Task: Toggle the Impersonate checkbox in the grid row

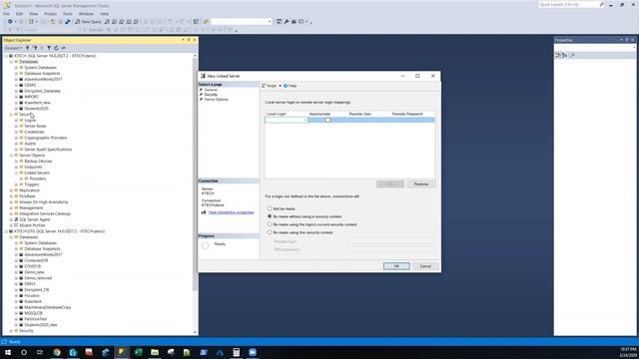Action: (327, 120)
